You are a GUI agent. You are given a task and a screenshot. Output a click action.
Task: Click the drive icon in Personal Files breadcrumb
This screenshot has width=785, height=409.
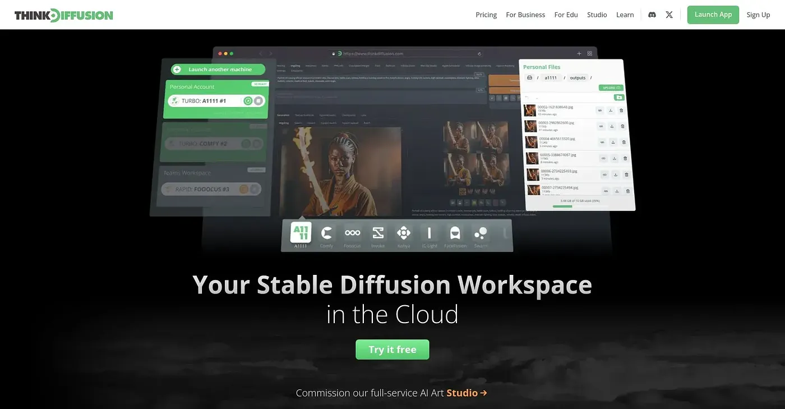(529, 78)
